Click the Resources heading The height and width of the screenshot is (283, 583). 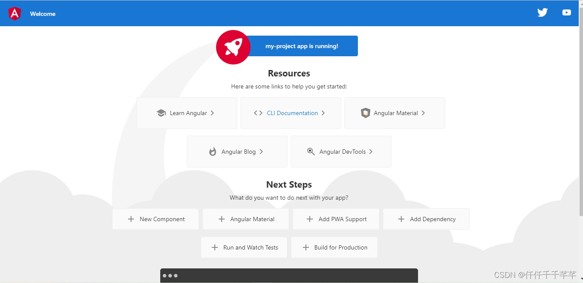tap(289, 73)
